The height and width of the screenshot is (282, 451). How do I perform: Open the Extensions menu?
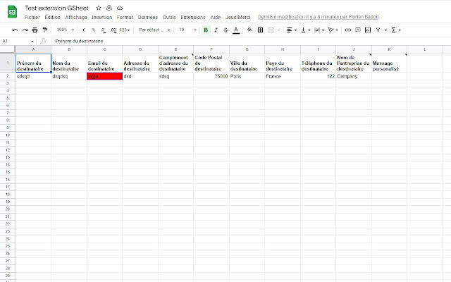click(x=193, y=17)
